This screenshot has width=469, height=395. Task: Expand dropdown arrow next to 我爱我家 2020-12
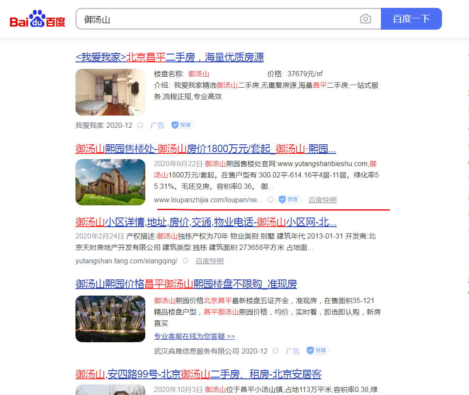click(140, 125)
